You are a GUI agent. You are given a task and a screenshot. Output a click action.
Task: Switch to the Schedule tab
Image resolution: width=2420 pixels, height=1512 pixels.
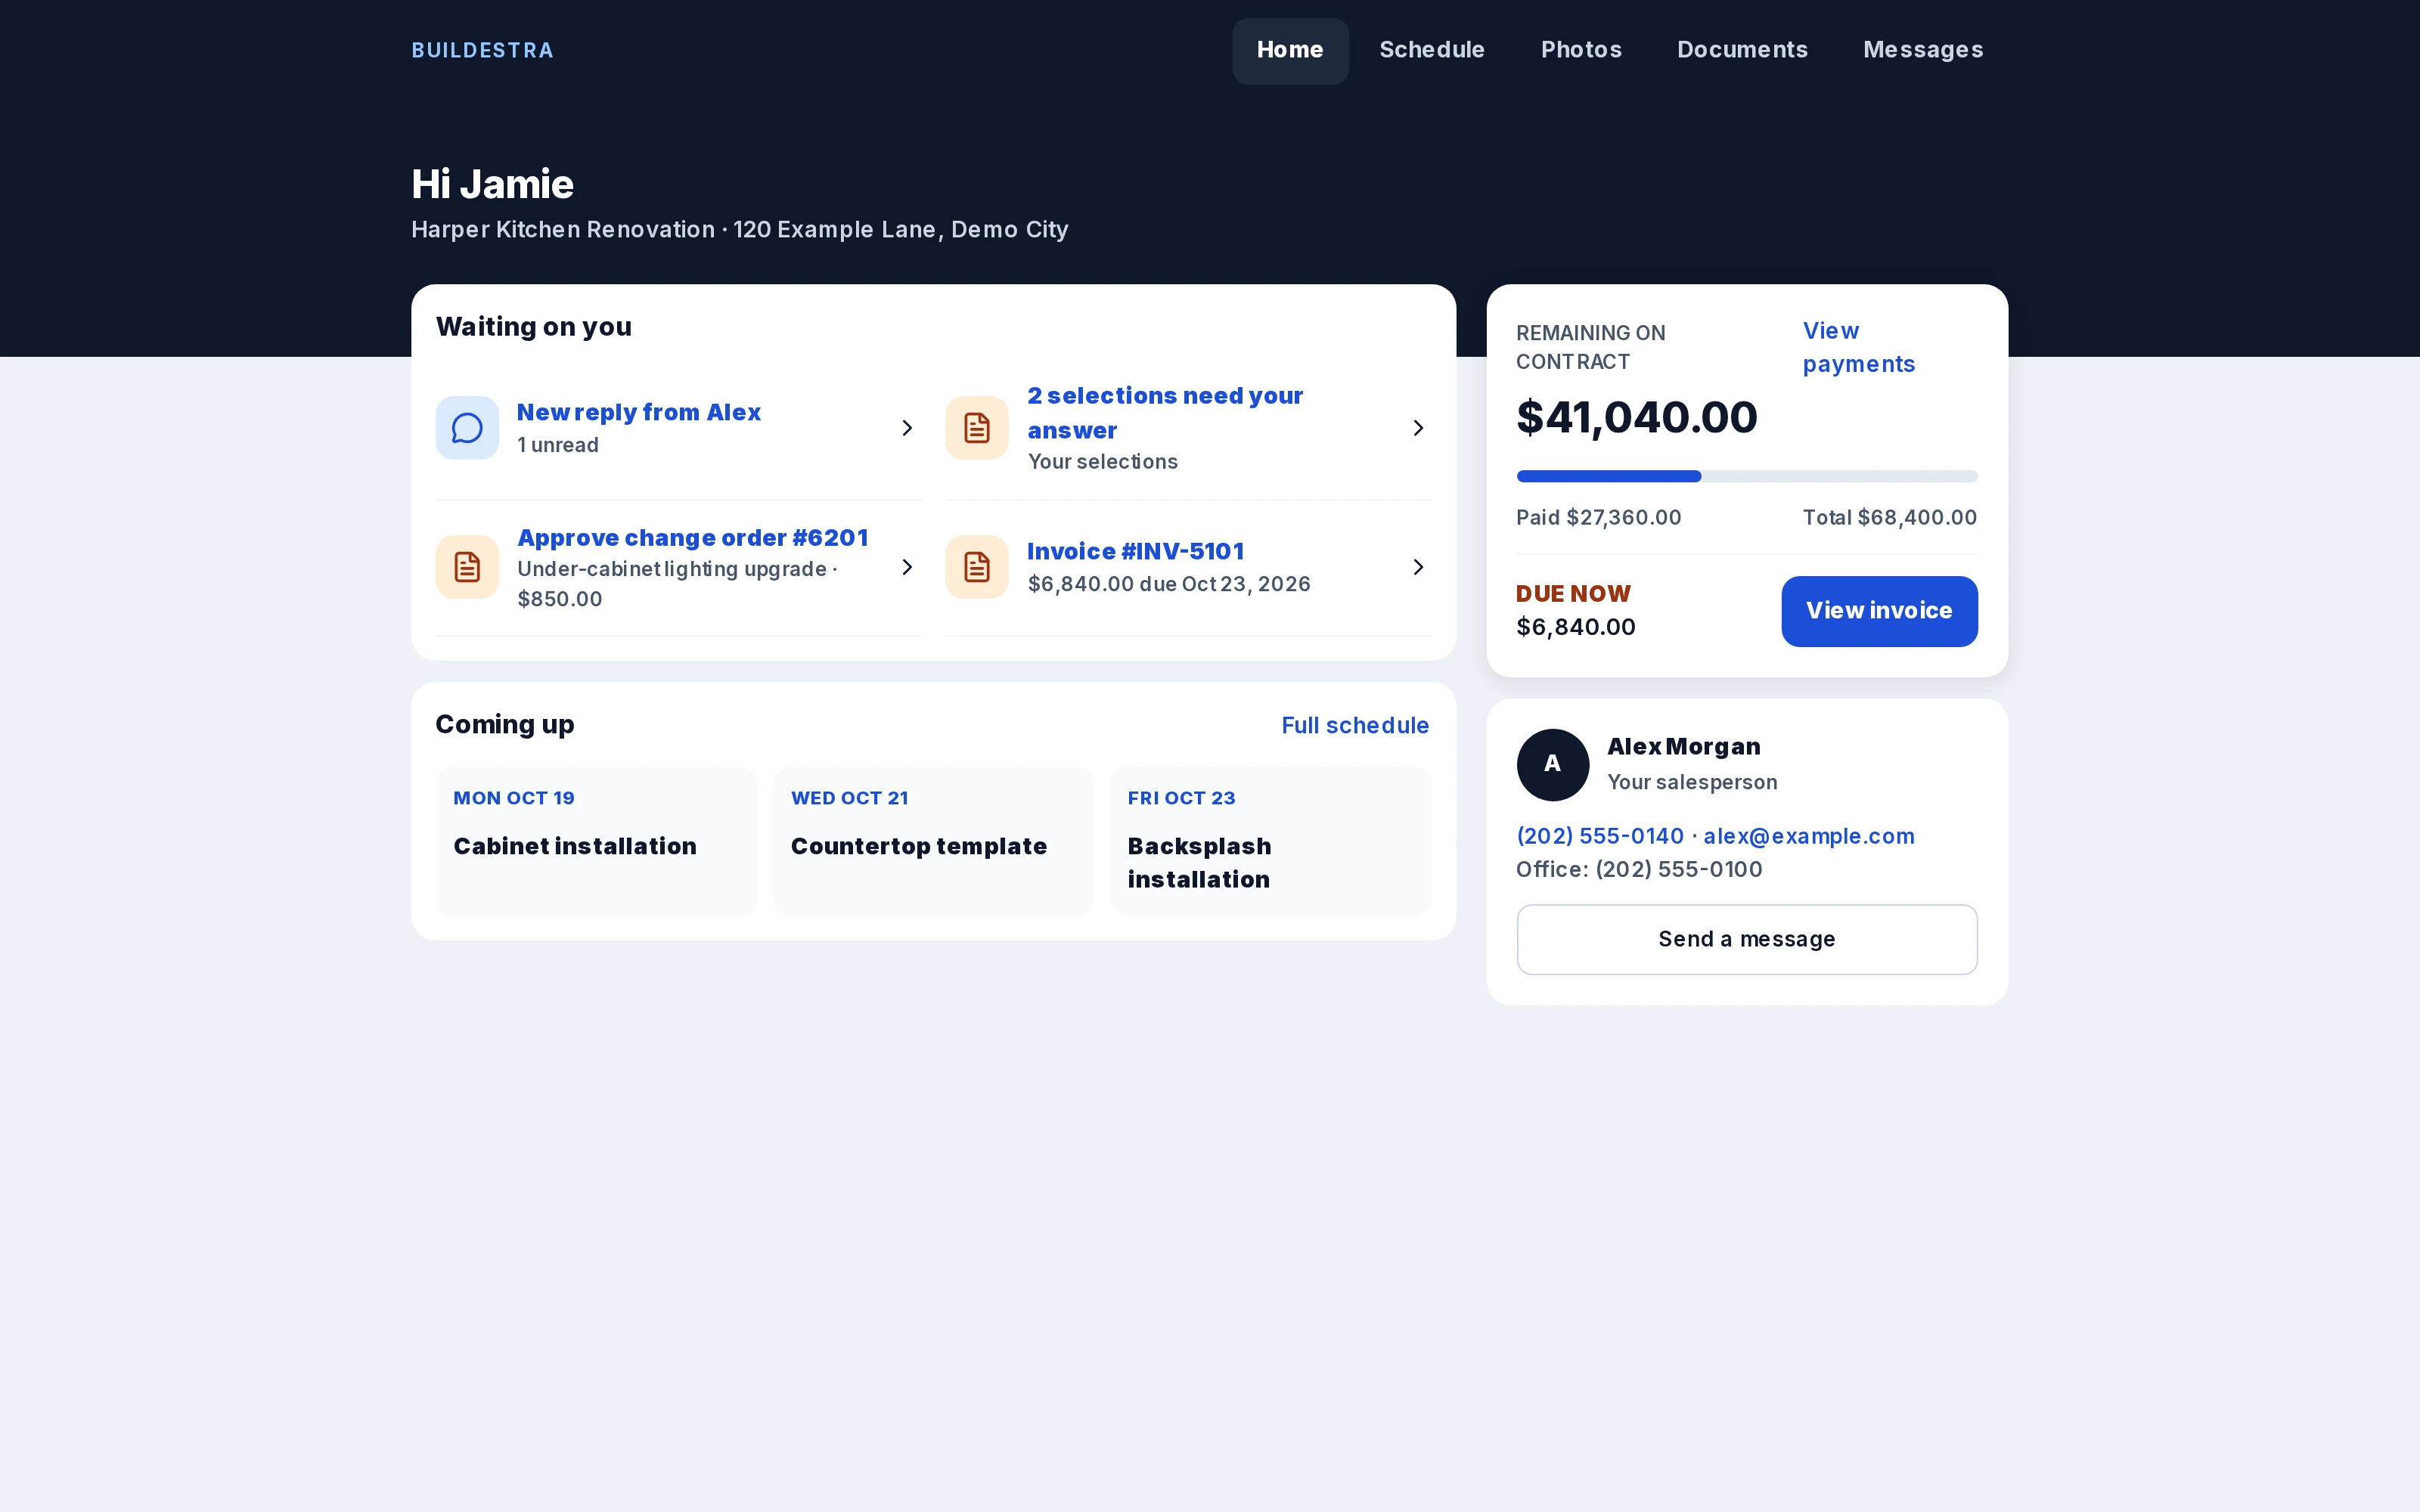1432,50
